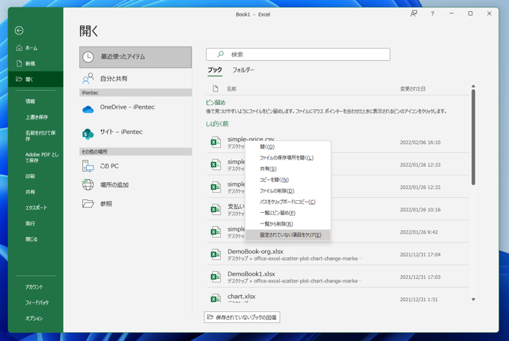Choose コピーを開く(N) in context menu
The height and width of the screenshot is (341, 509).
click(288, 180)
